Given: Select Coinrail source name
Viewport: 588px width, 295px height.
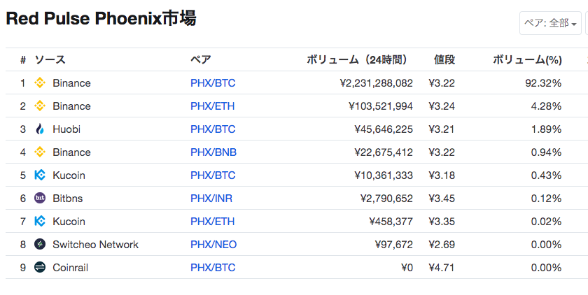Looking at the screenshot, I should pyautogui.click(x=71, y=268).
